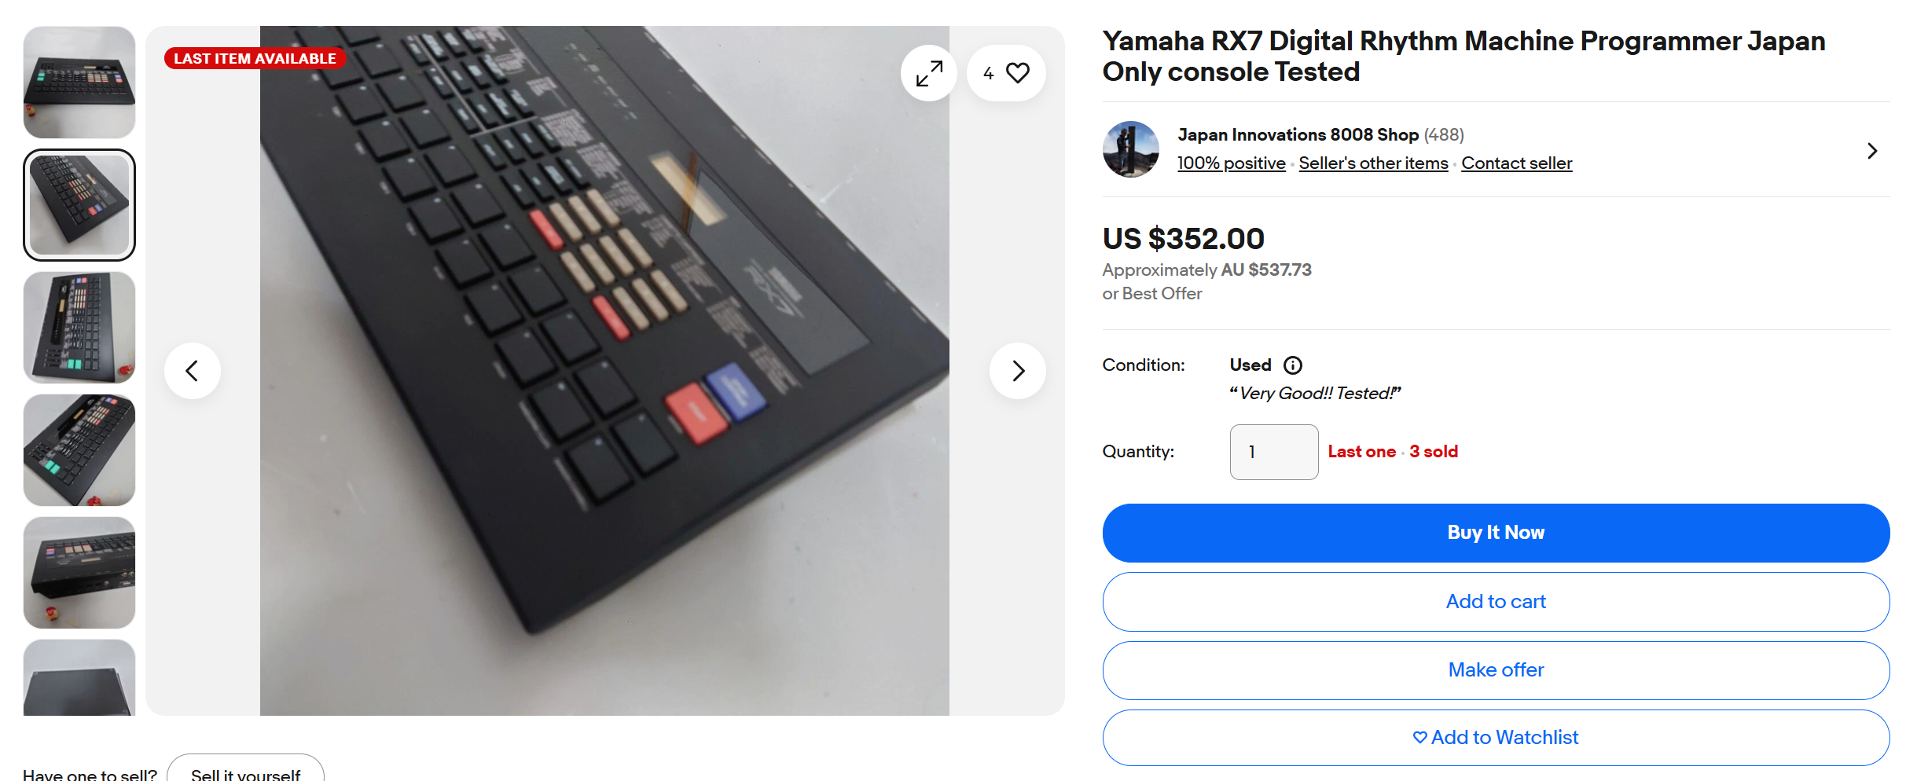The height and width of the screenshot is (781, 1906).
Task: Click the Contact seller link
Action: tap(1517, 163)
